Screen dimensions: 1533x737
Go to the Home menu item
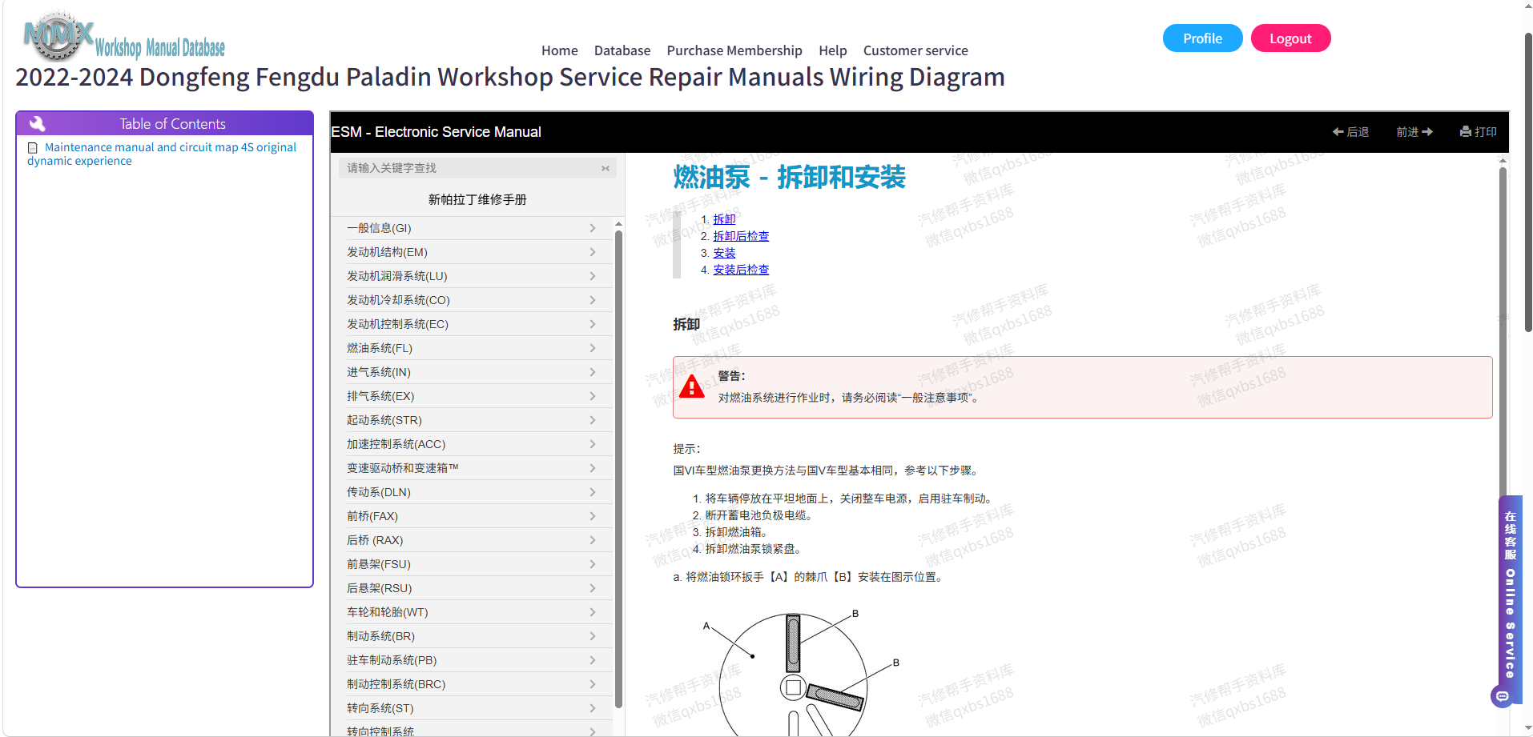click(x=559, y=50)
